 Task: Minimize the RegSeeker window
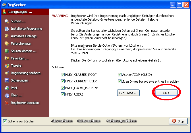click(173, 5)
